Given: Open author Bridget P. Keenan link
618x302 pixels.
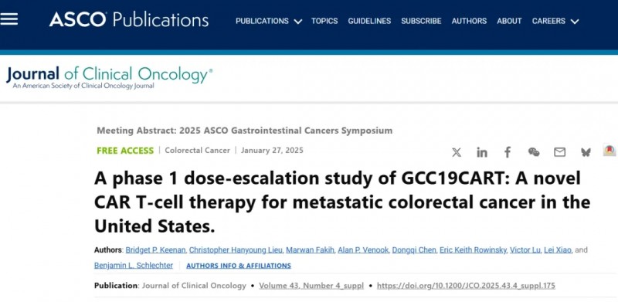Looking at the screenshot, I should [x=155, y=250].
